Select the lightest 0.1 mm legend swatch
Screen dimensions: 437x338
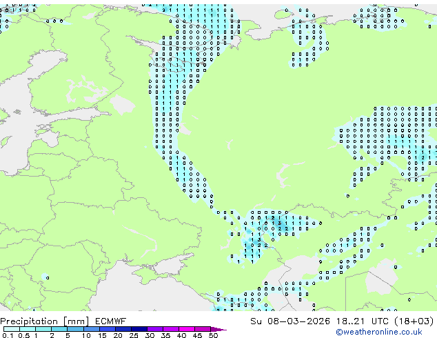point(12,329)
